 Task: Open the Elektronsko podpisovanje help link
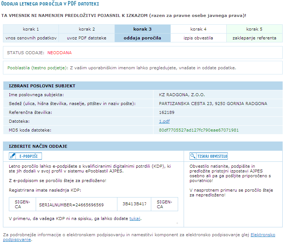263,235
